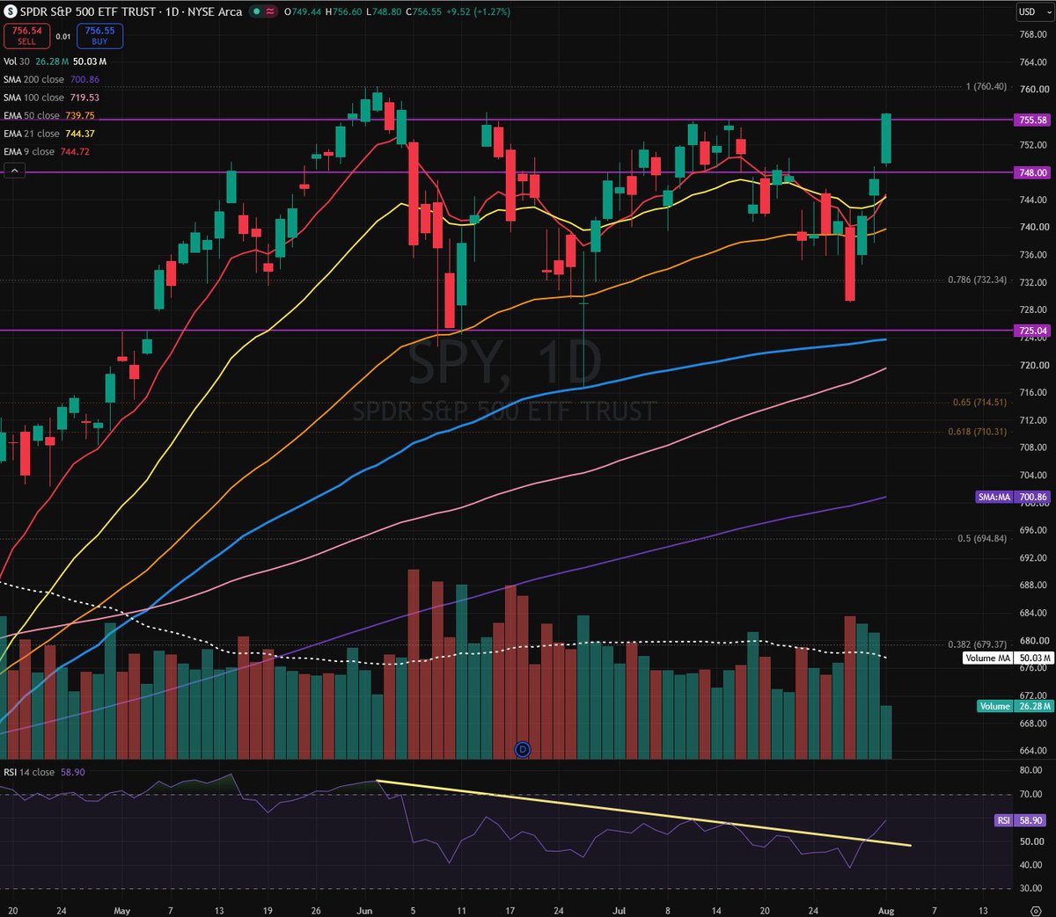Screen dimensions: 1056x917
Task: Select the Vol 30 indicator legend
Action: pos(55,62)
